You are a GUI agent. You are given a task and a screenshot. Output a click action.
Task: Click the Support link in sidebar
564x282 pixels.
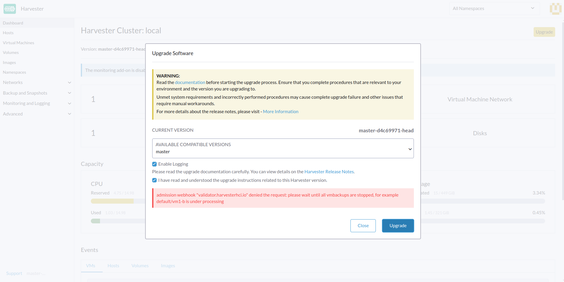coord(14,273)
